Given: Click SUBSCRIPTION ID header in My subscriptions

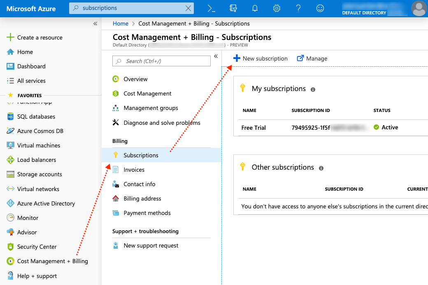Looking at the screenshot, I should pyautogui.click(x=311, y=110).
